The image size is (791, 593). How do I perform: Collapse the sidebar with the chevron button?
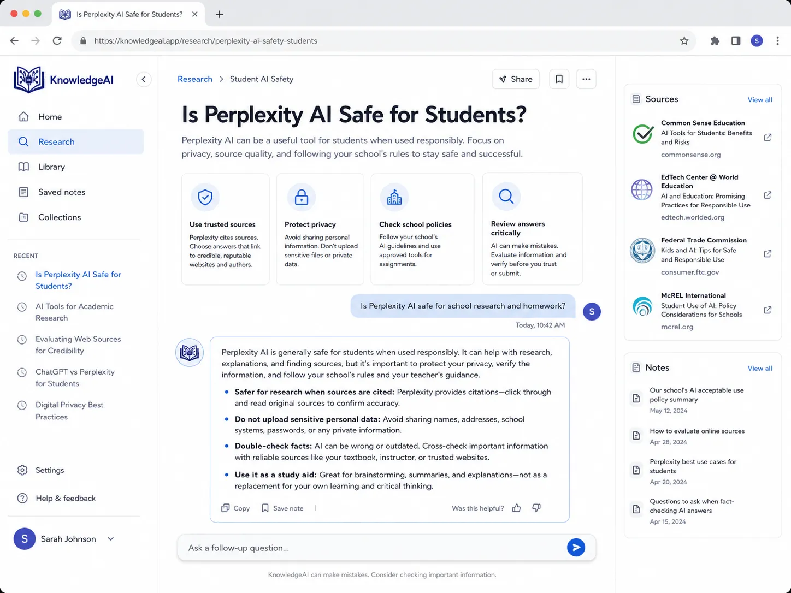pos(144,79)
